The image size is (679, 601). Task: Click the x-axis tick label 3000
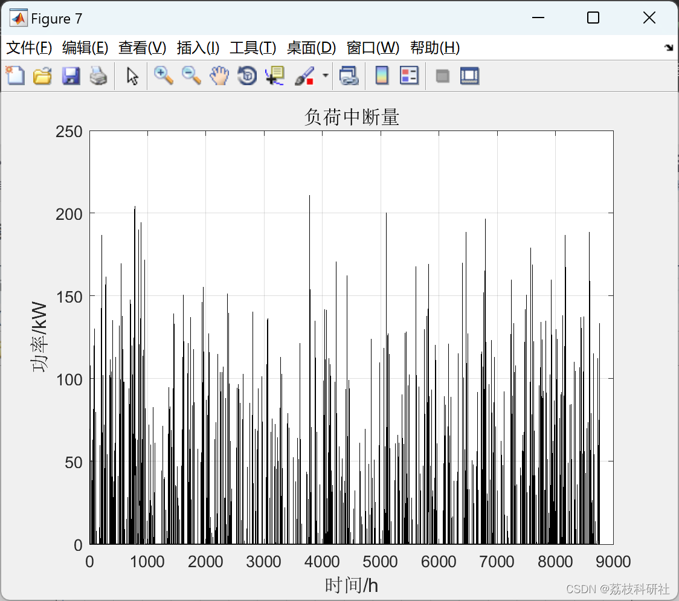click(x=263, y=562)
